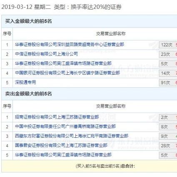Click rank number 1 in buy table
Image resolution: width=177 pixels, height=177 pixels.
(7, 45)
